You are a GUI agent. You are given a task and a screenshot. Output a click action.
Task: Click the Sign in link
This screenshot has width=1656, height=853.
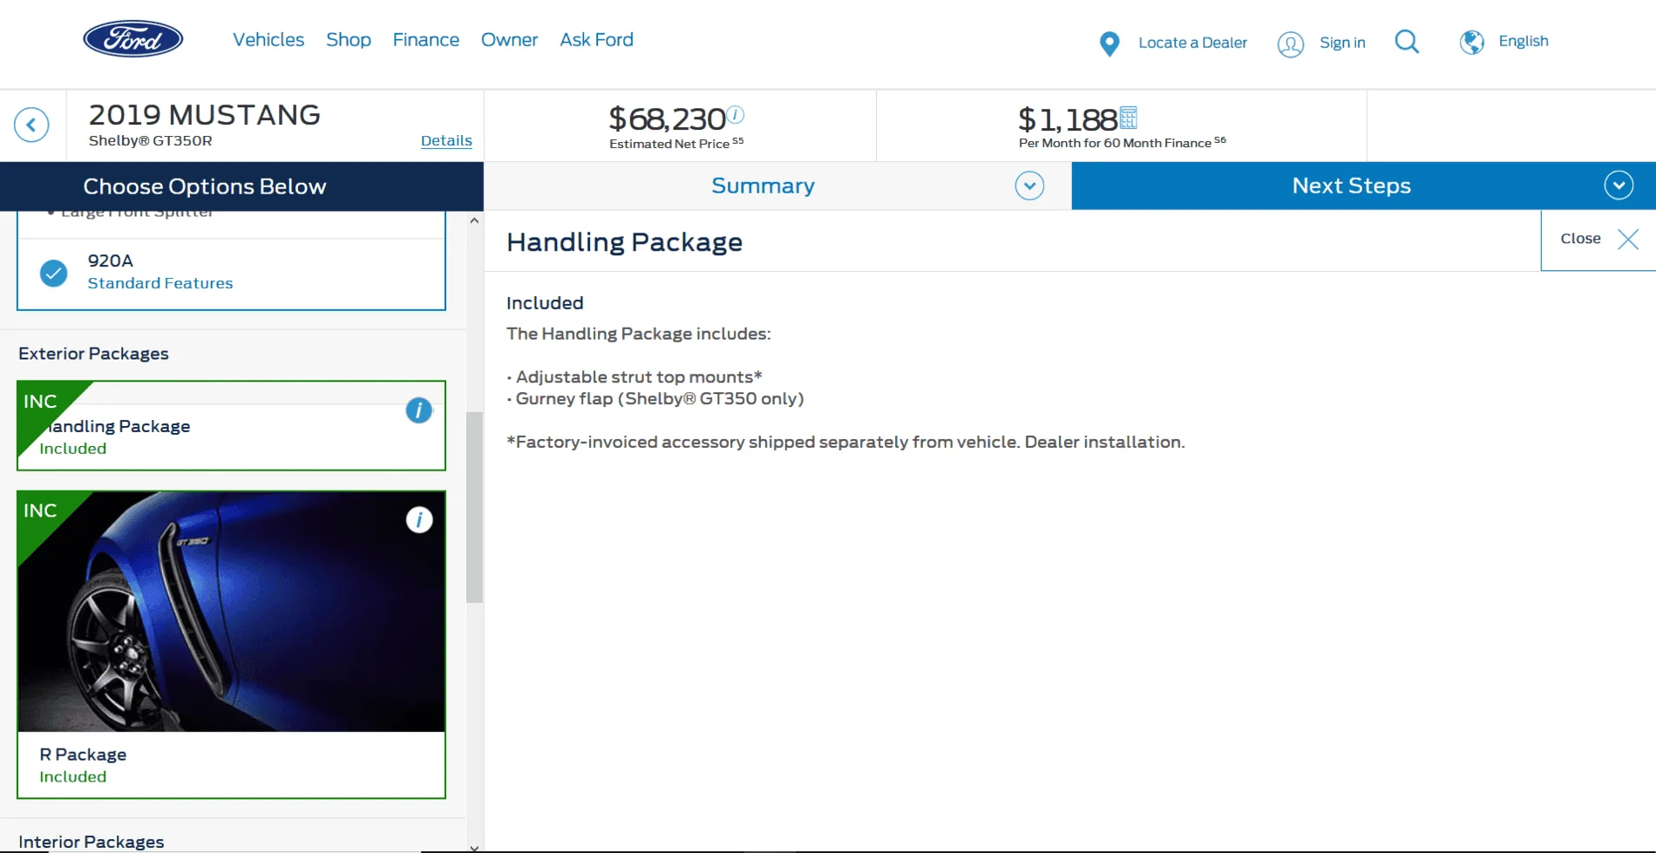(1342, 43)
